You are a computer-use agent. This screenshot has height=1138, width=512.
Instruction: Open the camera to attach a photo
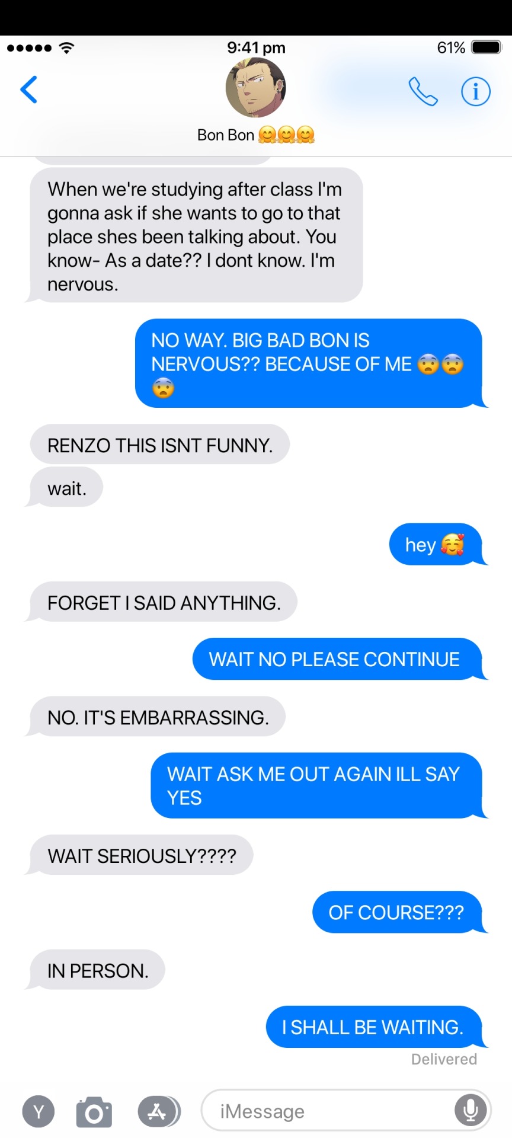[94, 1111]
